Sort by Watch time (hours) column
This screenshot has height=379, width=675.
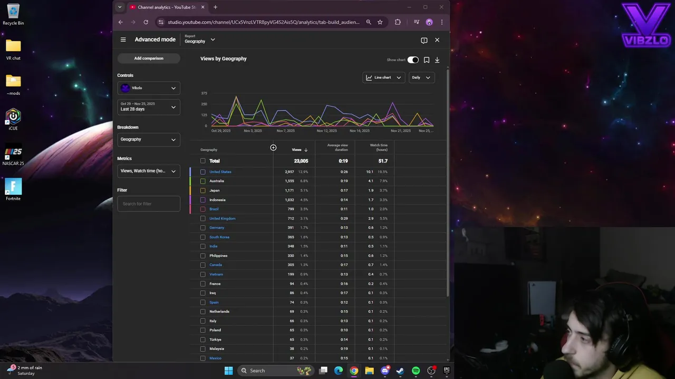379,147
